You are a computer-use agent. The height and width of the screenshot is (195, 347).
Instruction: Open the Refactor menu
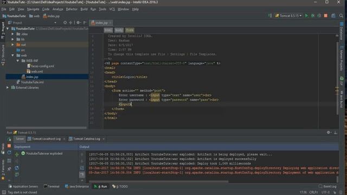click(x=72, y=9)
